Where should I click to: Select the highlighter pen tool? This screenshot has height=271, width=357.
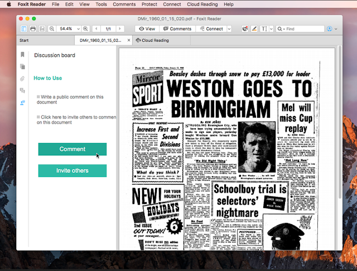(x=254, y=28)
